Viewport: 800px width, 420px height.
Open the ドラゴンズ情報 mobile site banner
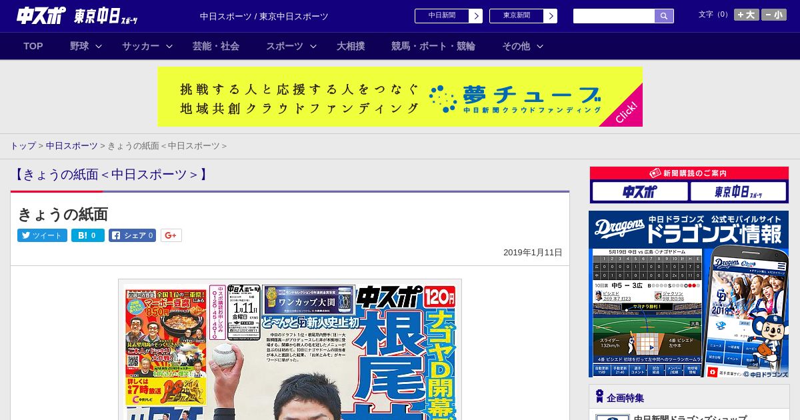[689, 294]
